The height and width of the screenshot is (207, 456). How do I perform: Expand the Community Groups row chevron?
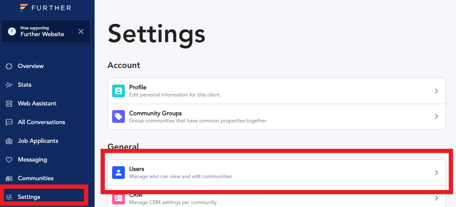pyautogui.click(x=436, y=116)
